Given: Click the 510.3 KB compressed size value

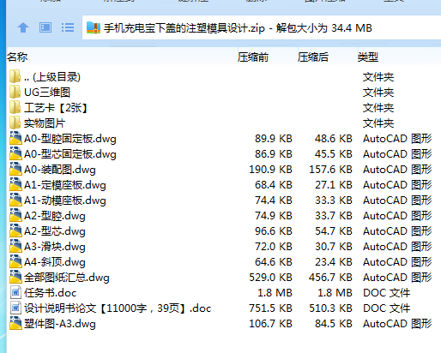Looking at the screenshot, I should pos(330,308).
